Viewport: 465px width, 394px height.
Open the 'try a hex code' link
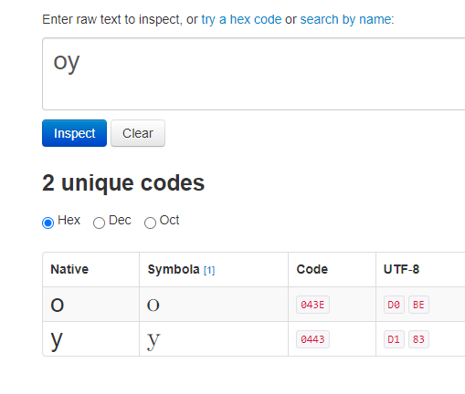(x=241, y=19)
